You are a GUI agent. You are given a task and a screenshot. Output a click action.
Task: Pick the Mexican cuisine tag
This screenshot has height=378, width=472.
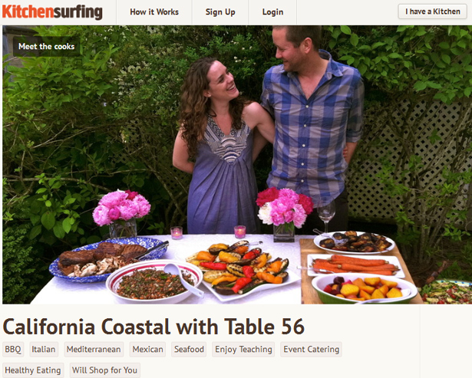(147, 349)
